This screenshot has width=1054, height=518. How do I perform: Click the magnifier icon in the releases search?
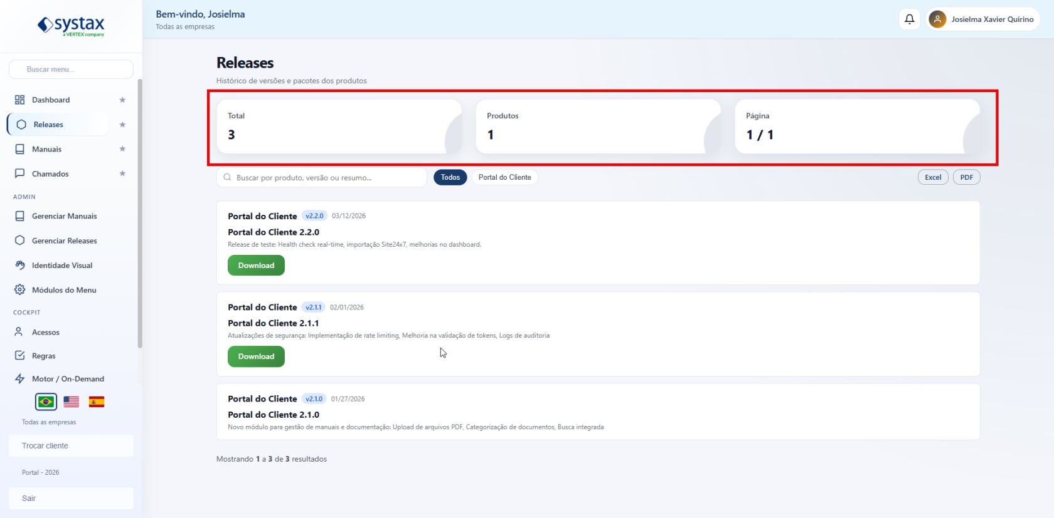(227, 177)
